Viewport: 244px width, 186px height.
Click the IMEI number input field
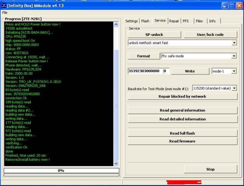point(145,71)
